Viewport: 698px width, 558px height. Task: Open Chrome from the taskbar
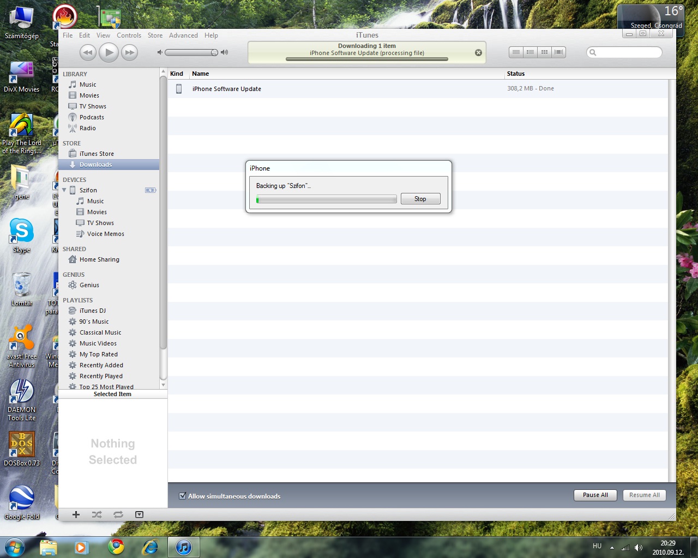point(116,547)
